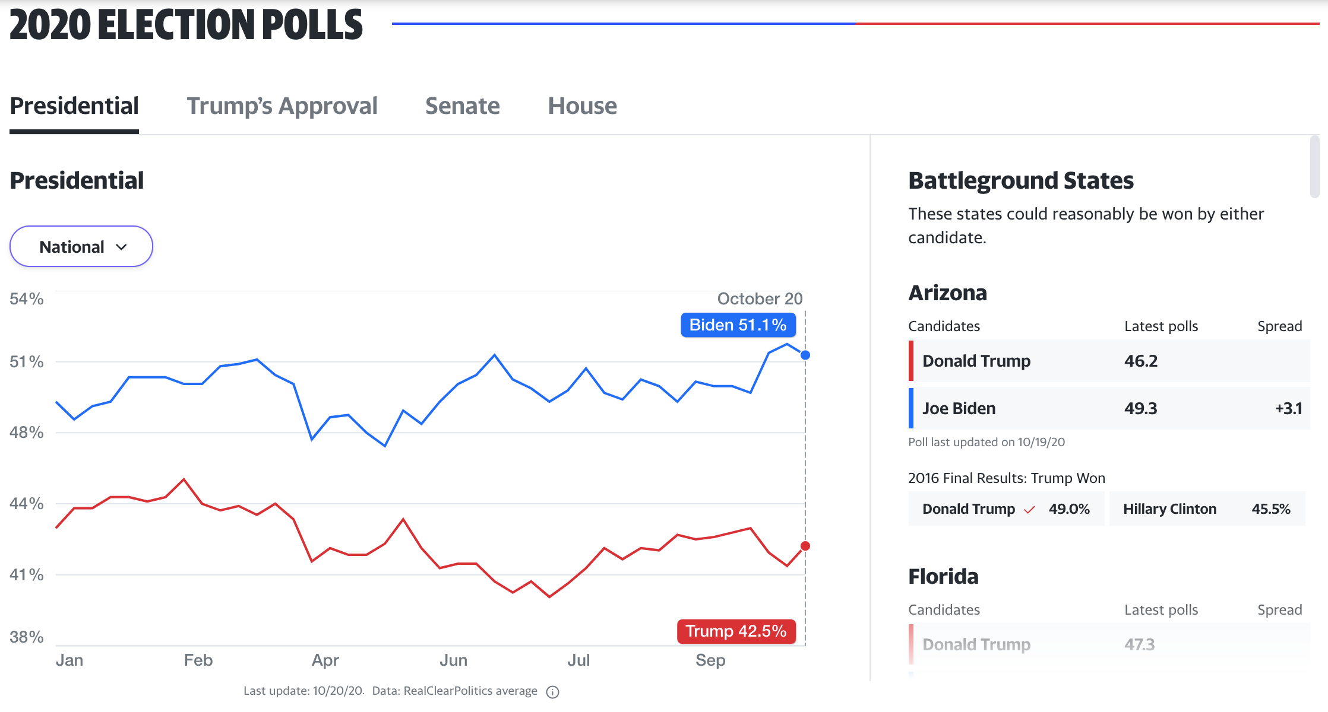
Task: Click the red checkmark next to Donald Trump 49.0%
Action: coord(1029,510)
